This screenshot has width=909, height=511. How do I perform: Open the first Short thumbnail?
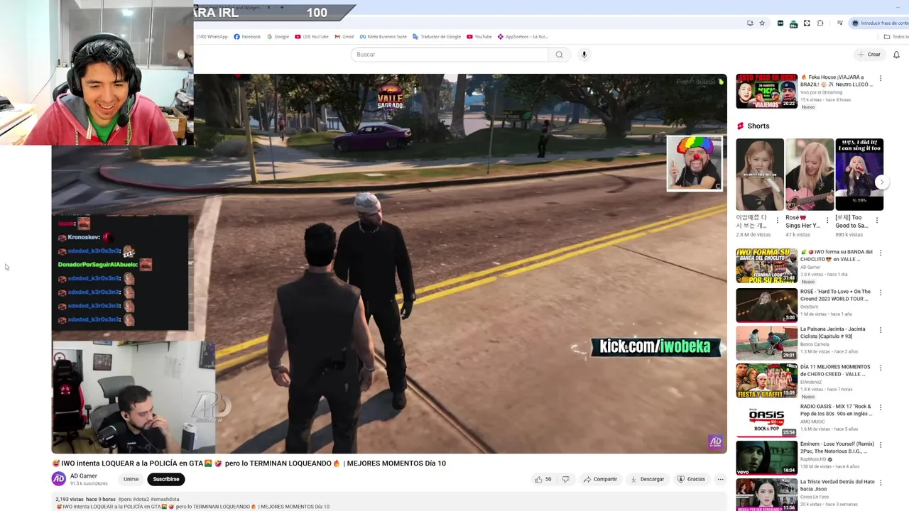point(760,175)
